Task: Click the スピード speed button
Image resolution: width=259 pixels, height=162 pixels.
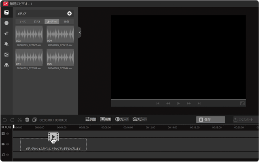Action: coord(139,119)
